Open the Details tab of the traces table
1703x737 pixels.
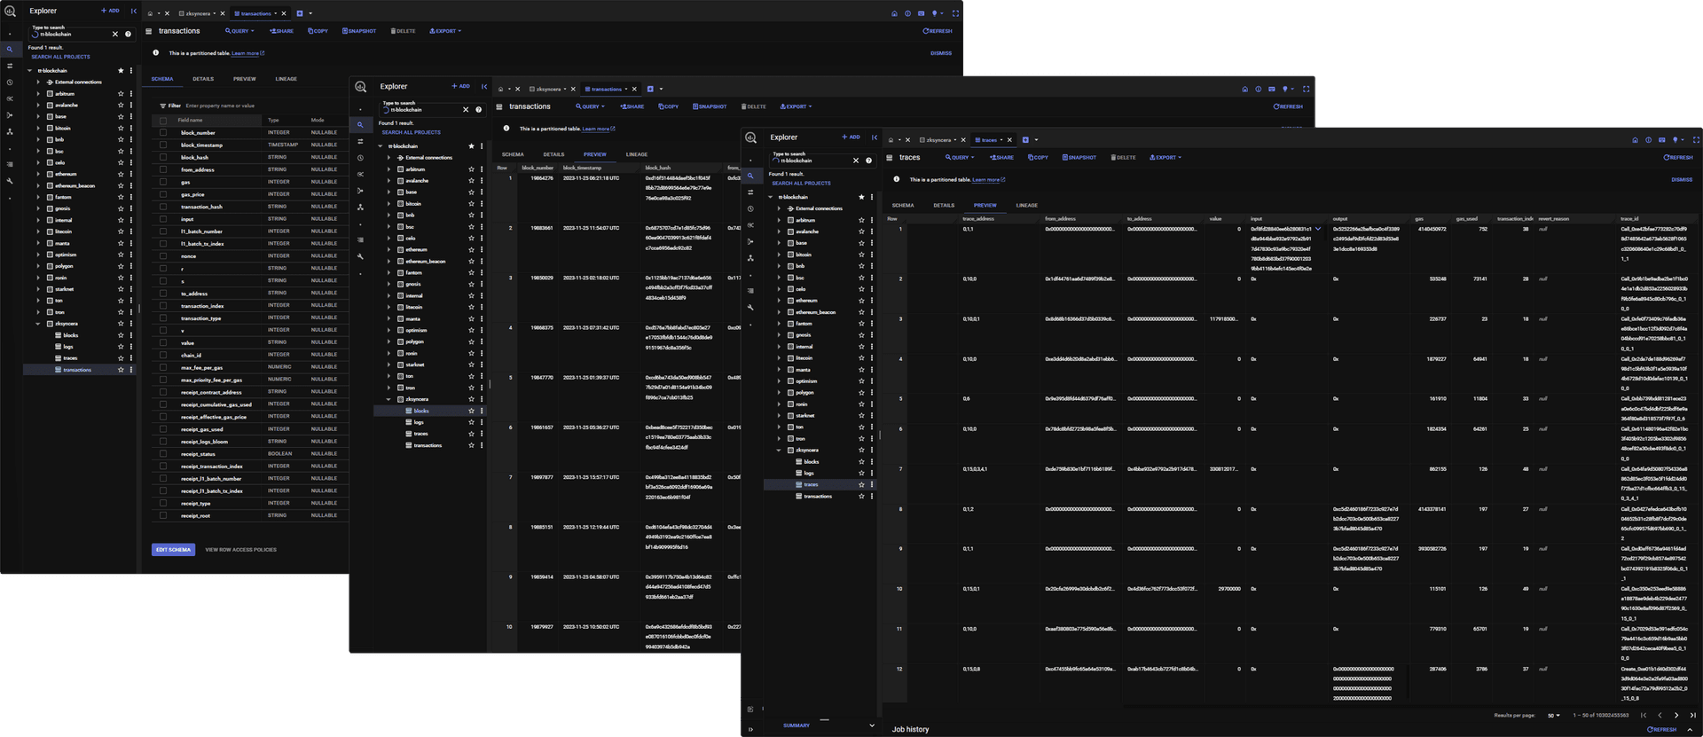click(944, 206)
